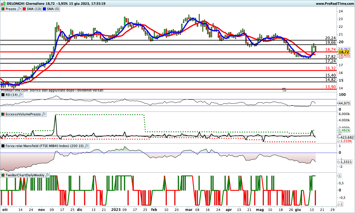Image resolution: width=355 pixels, height=213 pixels.
Task: Open the www.ProRealTime.com link
Action: [334, 4]
